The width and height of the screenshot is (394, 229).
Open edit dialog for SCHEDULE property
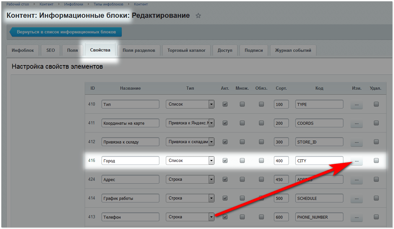pos(356,199)
